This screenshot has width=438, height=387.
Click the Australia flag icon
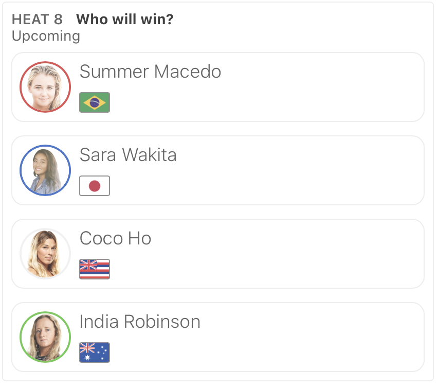click(95, 353)
